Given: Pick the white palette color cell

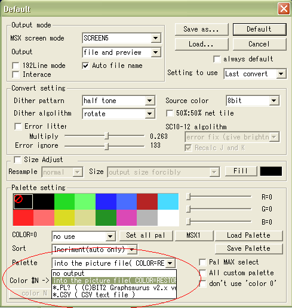Looking at the screenshot, I should coord(168,218).
